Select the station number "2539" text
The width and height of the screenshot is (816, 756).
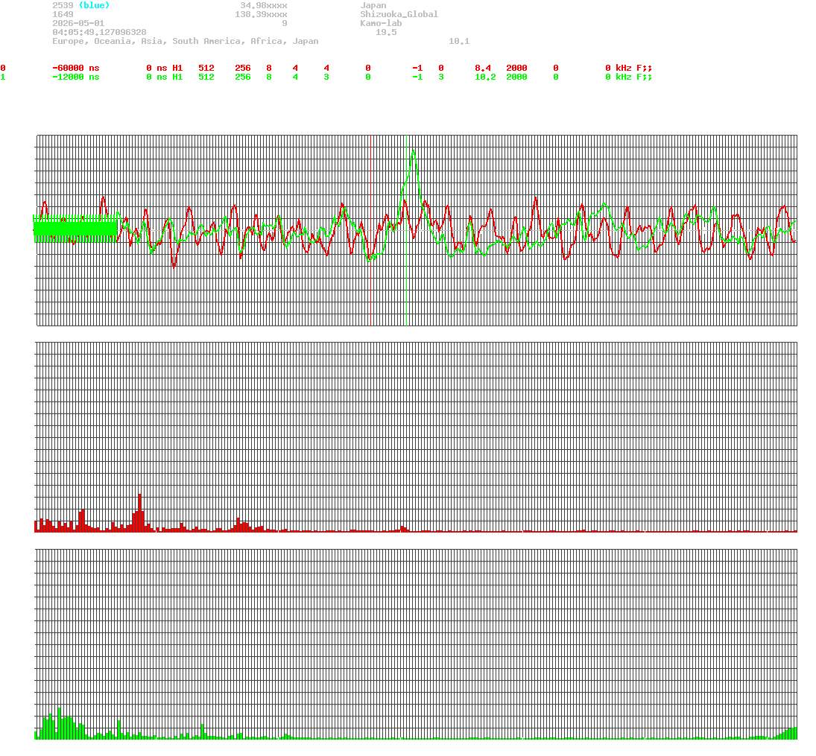(63, 6)
